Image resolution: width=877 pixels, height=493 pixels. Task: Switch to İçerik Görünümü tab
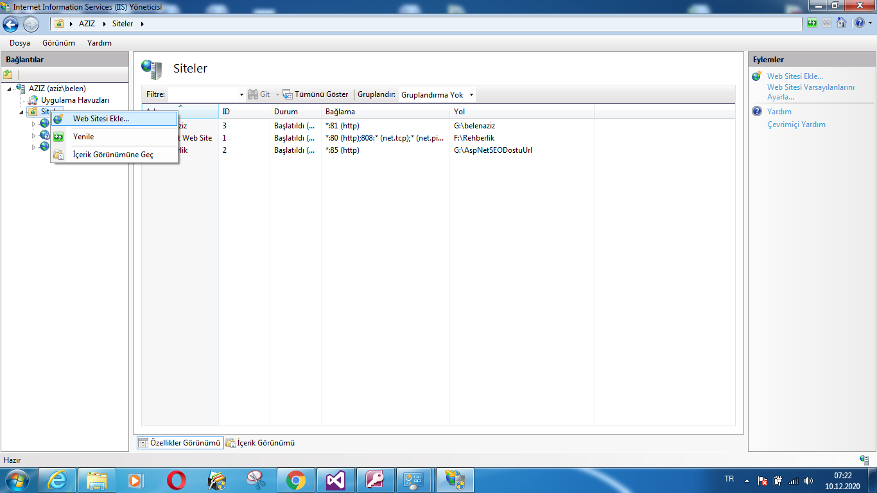pos(260,443)
